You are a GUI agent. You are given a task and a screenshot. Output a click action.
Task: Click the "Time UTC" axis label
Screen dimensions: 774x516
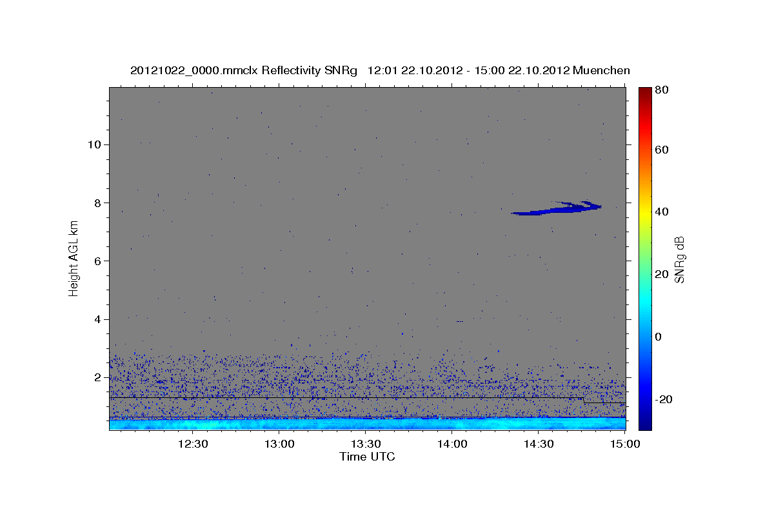[367, 457]
